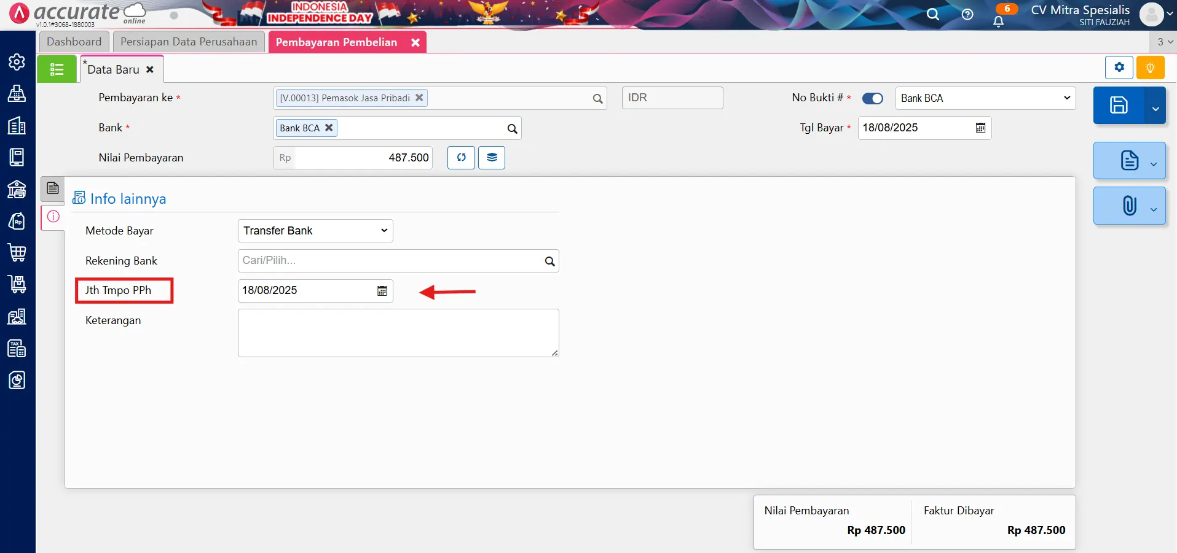1177x553 pixels.
Task: Click the user avatar in header
Action: pyautogui.click(x=1151, y=14)
